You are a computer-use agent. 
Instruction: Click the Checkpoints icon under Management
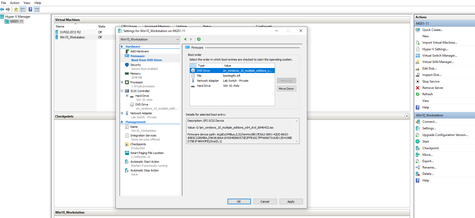[127, 144]
